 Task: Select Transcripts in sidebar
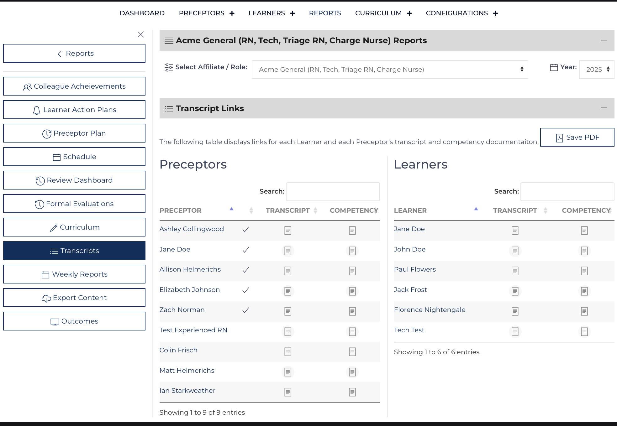tap(74, 251)
